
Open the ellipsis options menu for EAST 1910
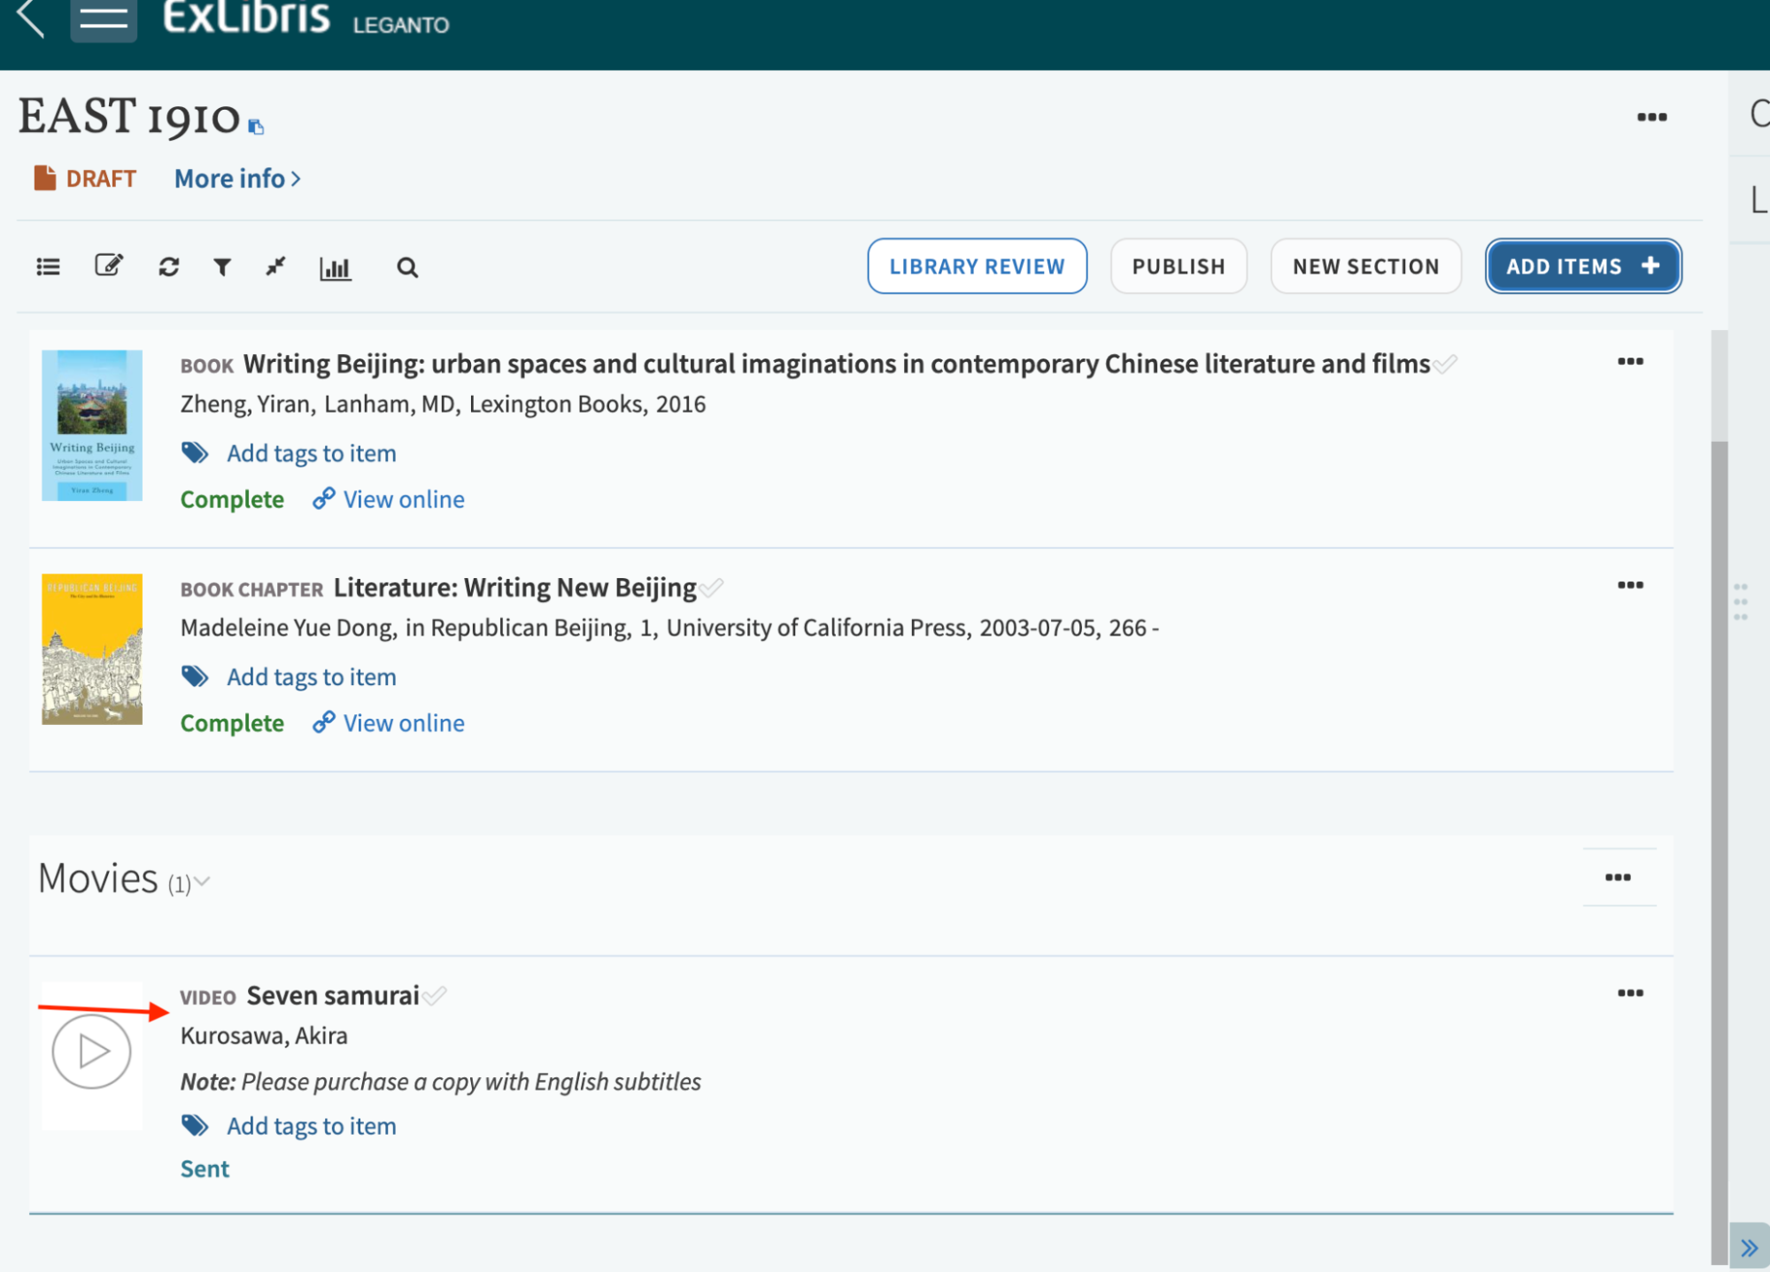point(1652,116)
